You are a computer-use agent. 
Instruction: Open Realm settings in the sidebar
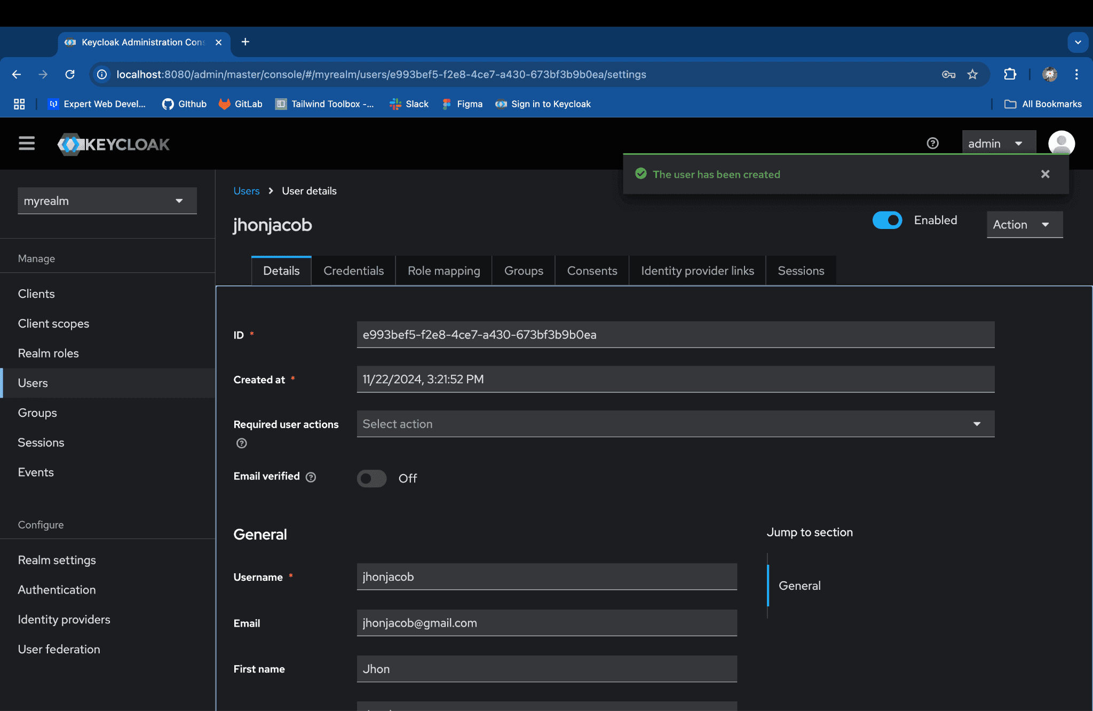(x=57, y=560)
